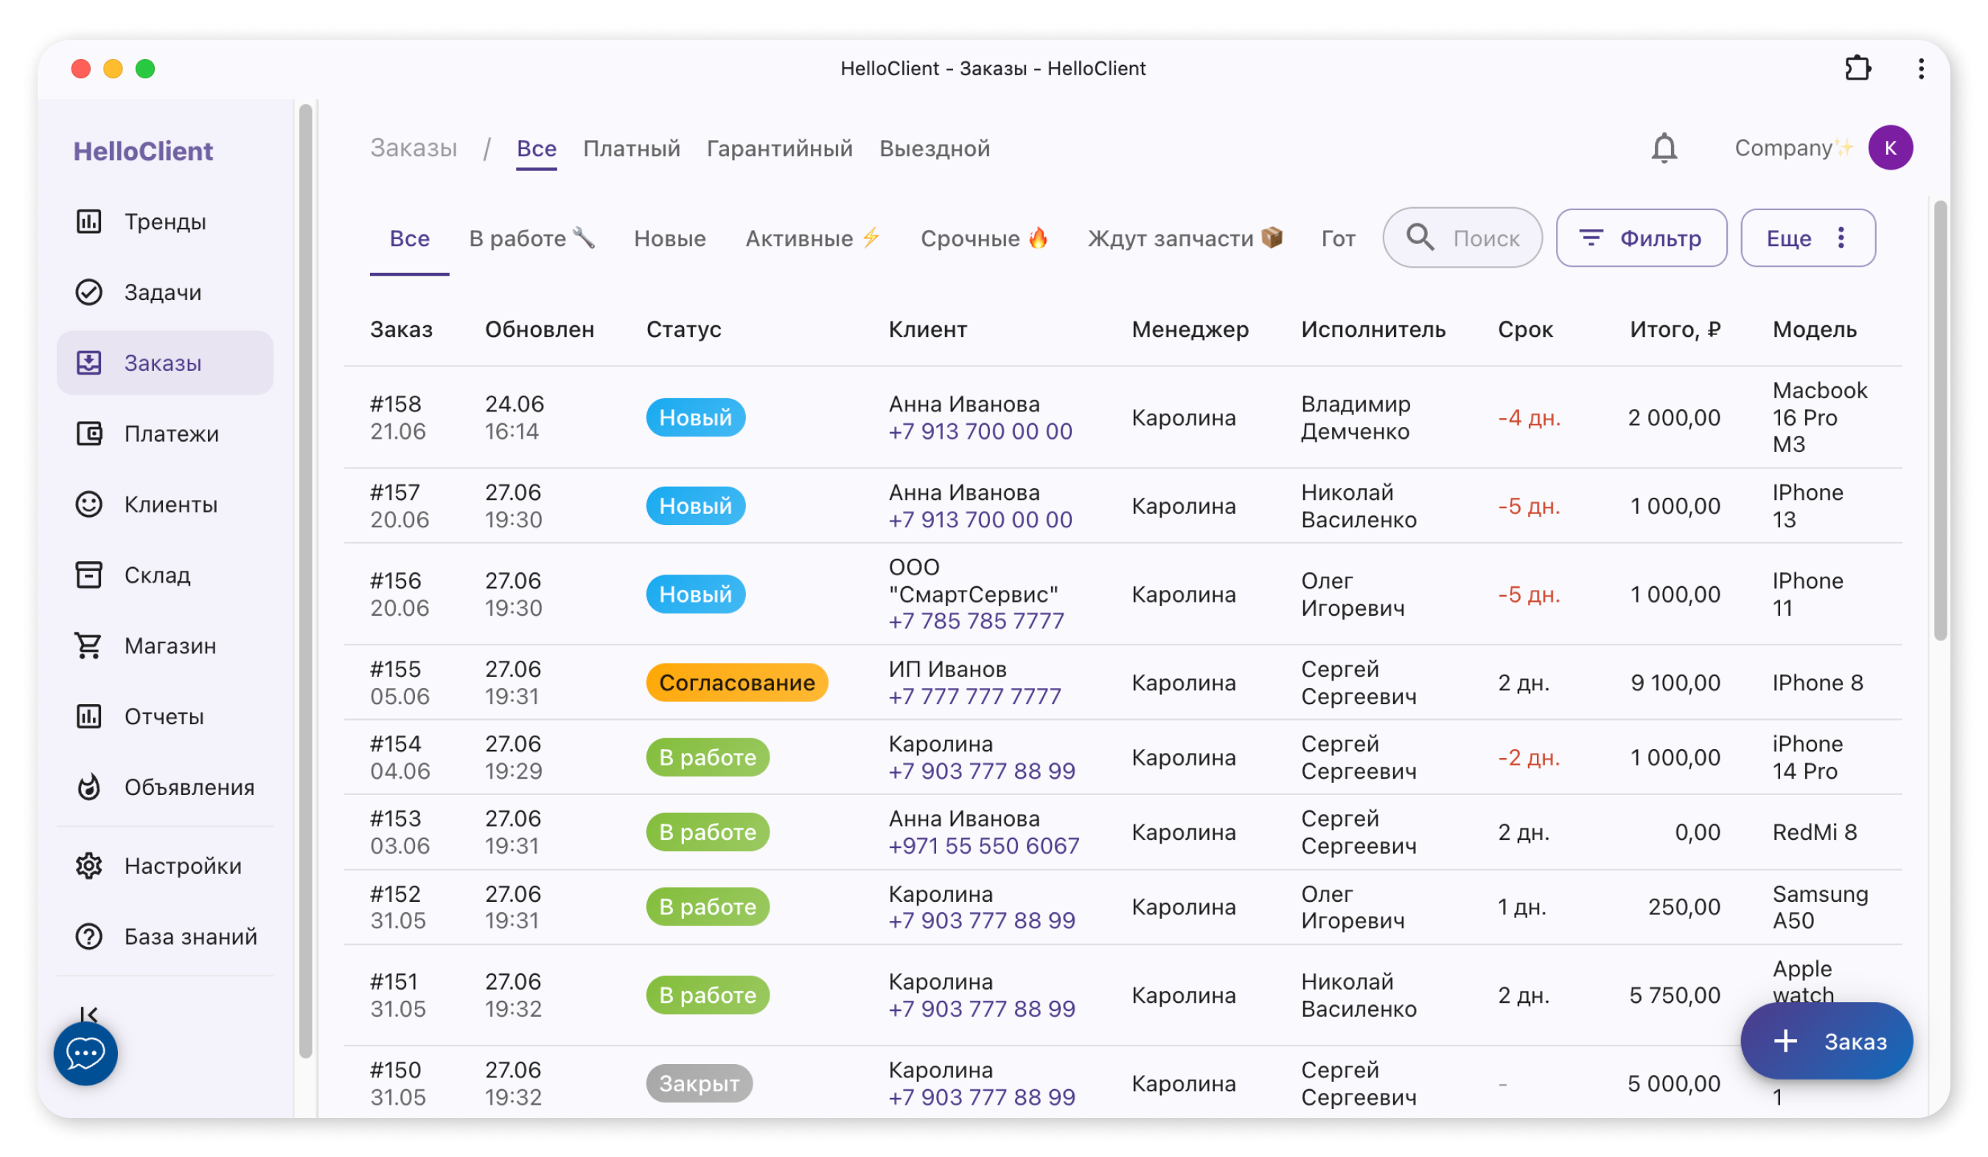Viewport: 1988px width, 1157px height.
Task: Select the Все order type tab
Action: click(x=537, y=148)
